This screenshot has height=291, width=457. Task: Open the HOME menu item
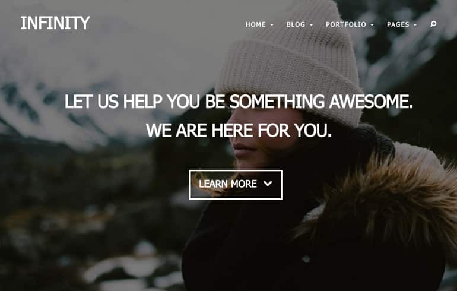256,24
